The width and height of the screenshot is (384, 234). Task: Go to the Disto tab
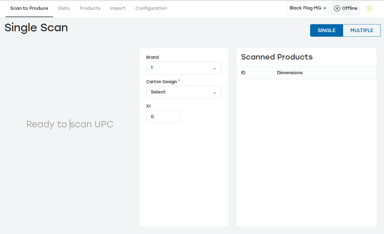pos(64,8)
